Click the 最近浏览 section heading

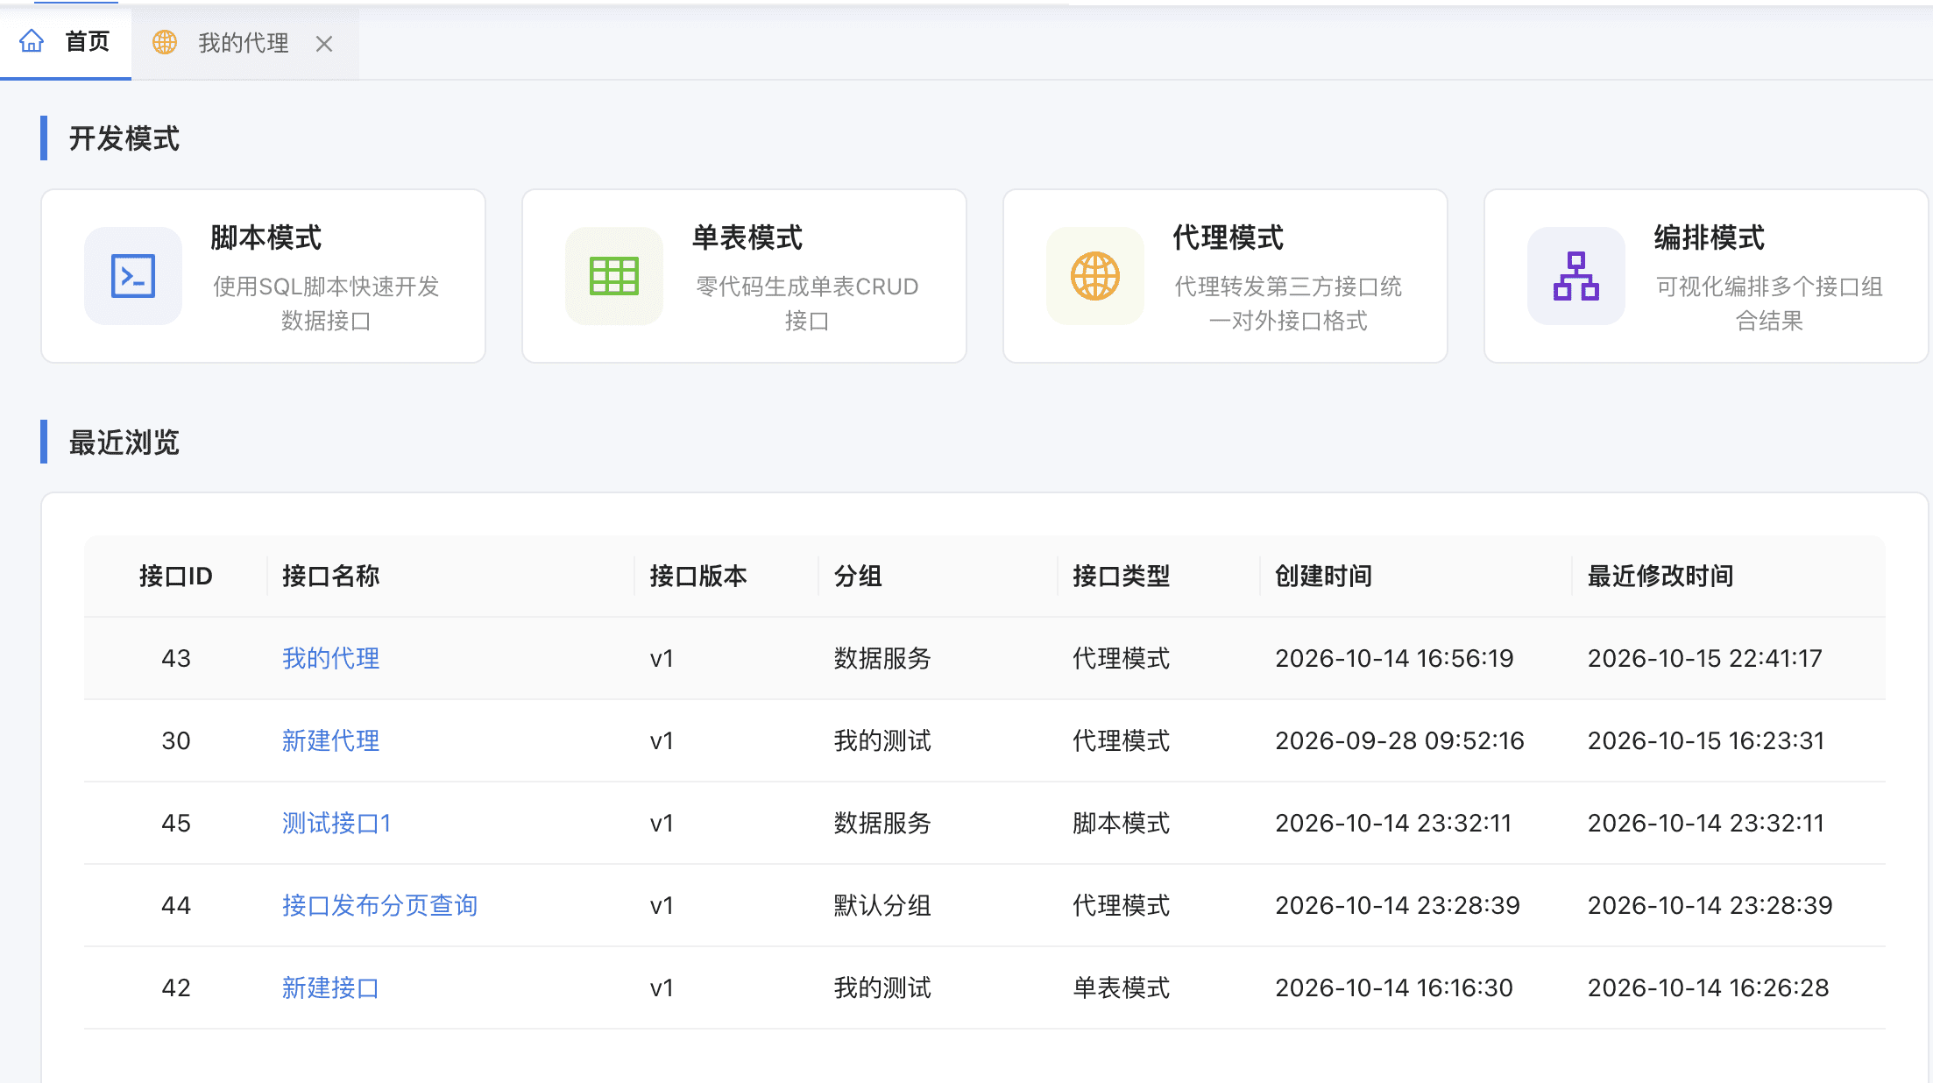pos(124,442)
